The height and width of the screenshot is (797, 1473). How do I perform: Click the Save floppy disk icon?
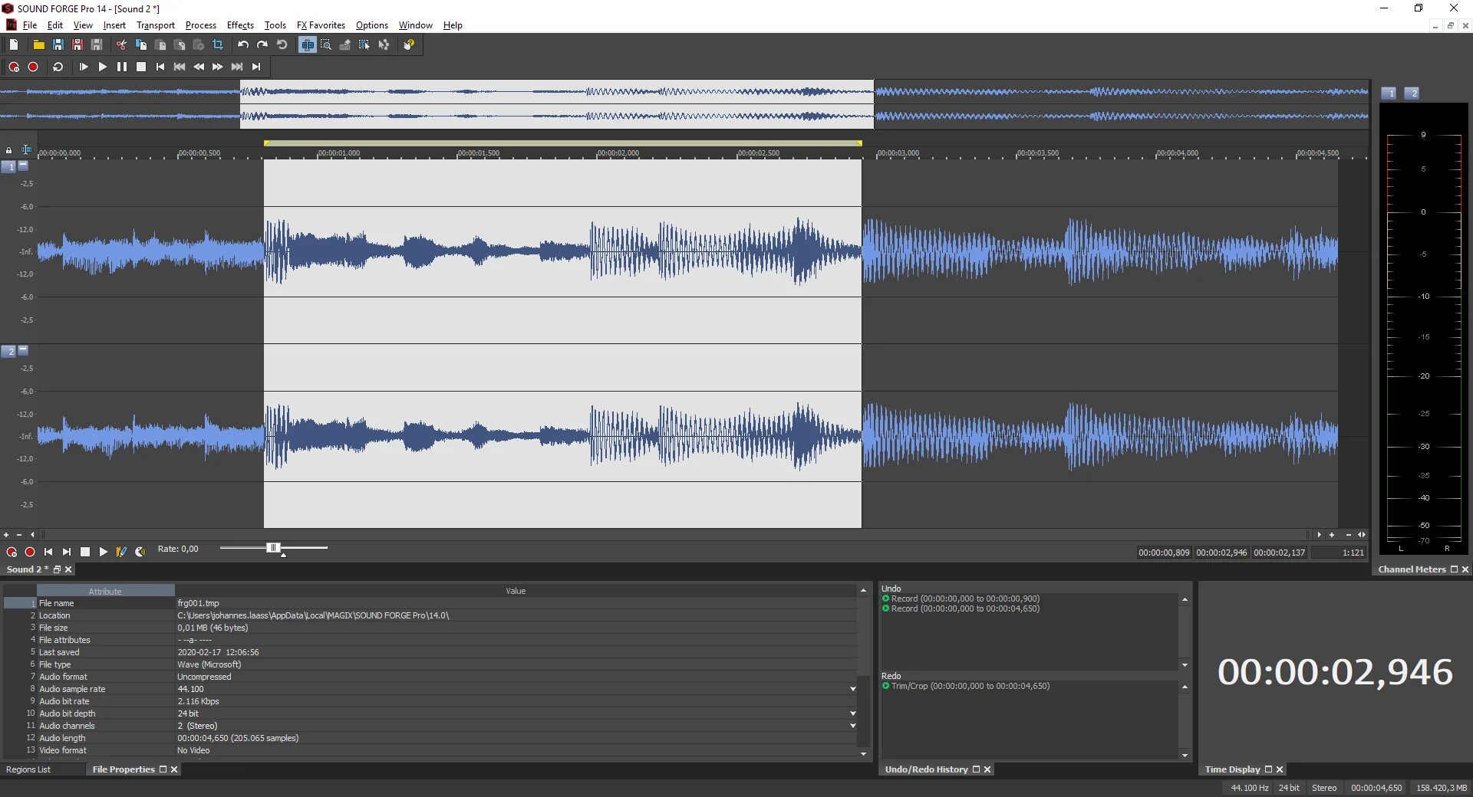(x=58, y=45)
